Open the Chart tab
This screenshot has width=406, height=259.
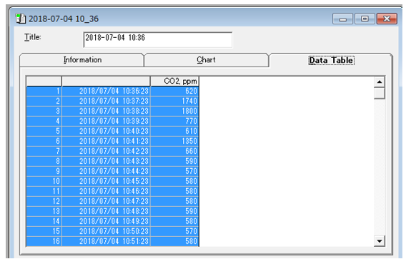coord(206,60)
